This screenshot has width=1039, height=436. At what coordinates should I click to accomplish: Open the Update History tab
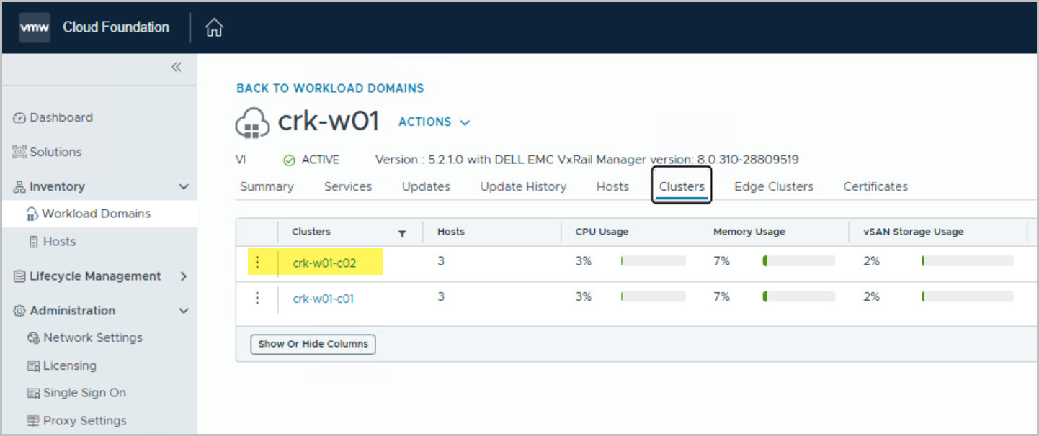coord(523,186)
